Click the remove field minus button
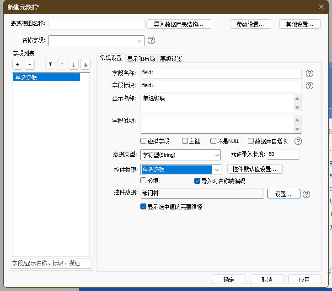Screen dimensions: 332x291 click(x=29, y=64)
